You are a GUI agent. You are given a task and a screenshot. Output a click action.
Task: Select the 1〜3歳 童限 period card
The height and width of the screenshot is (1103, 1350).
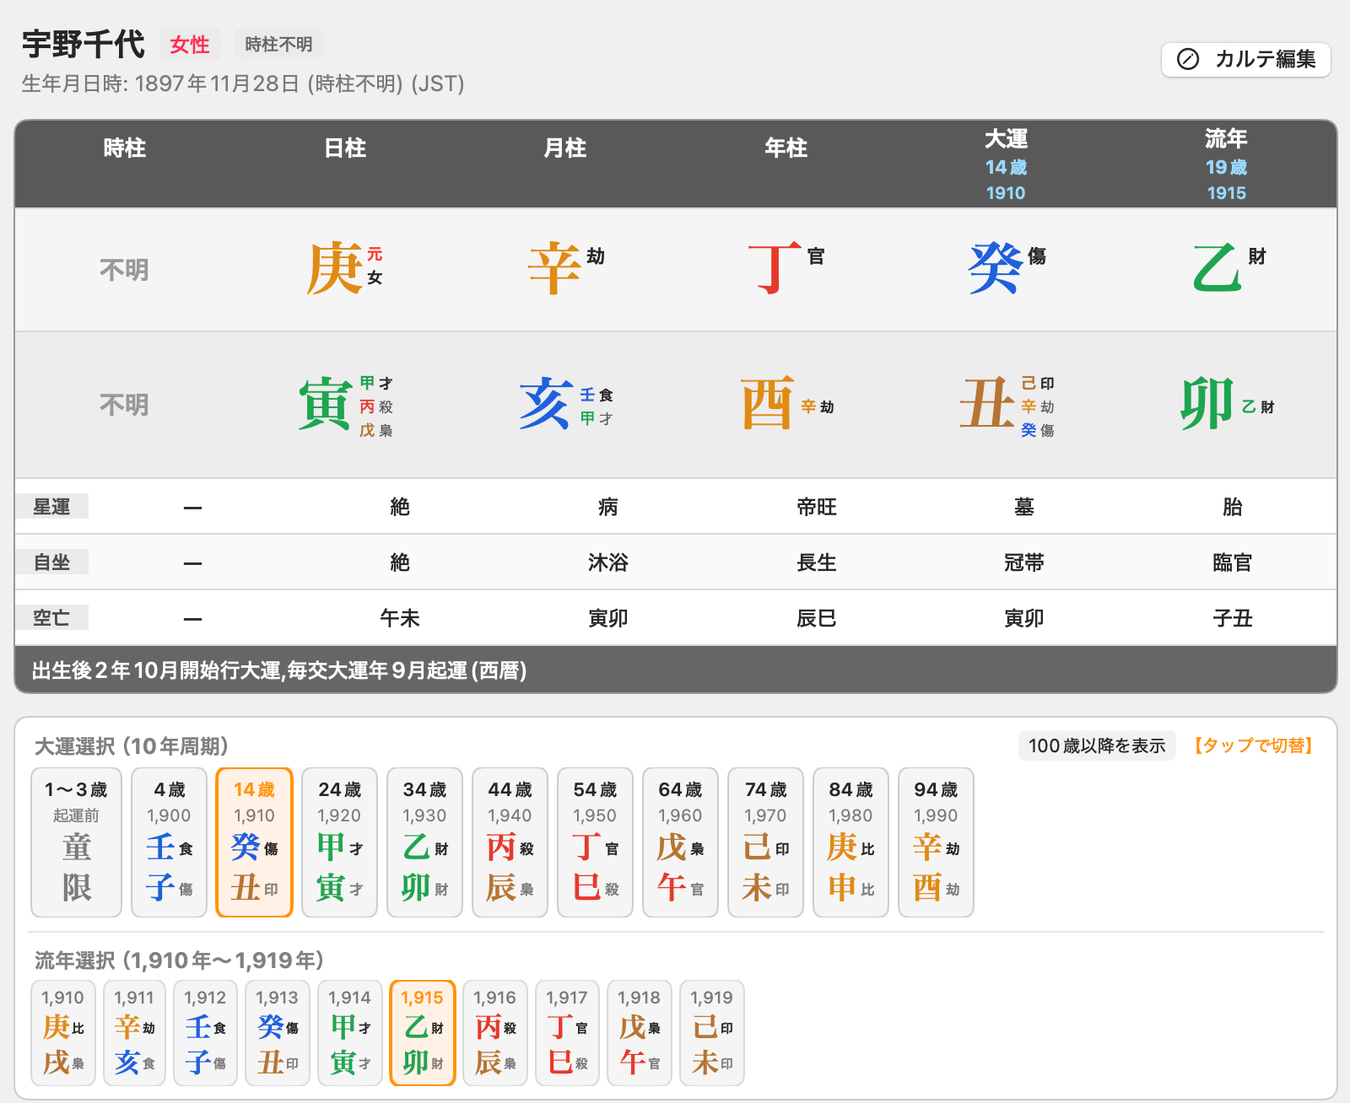(77, 842)
